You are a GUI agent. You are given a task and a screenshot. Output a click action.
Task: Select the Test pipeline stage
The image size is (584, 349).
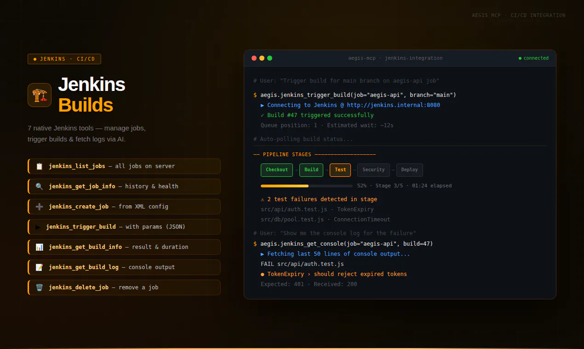click(x=340, y=170)
